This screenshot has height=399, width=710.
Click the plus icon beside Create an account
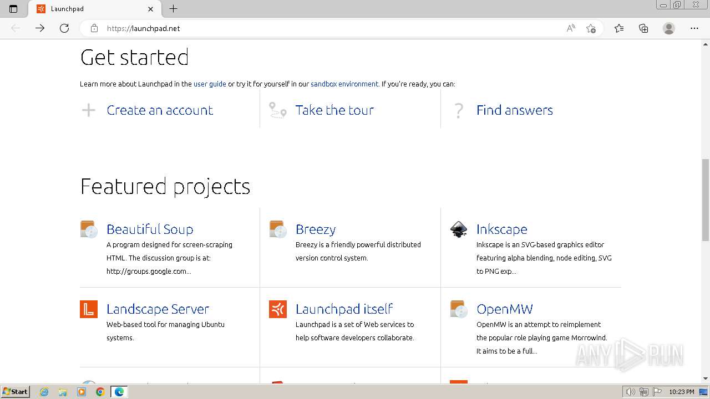click(x=89, y=110)
